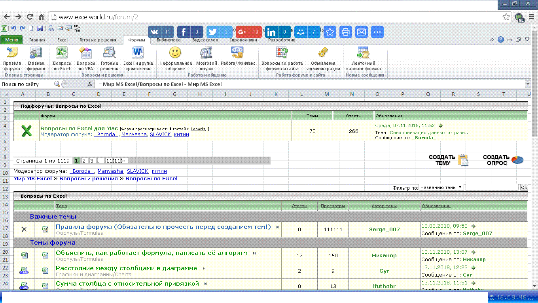Go to last message arrow for Никанор row
This screenshot has width=538, height=303.
[x=474, y=252]
